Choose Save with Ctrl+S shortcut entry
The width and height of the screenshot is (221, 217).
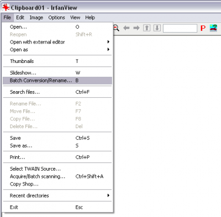[57, 138]
